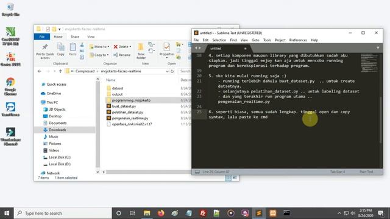Open Recycle Bin desktop icon
The height and width of the screenshot is (219, 390).
pyautogui.click(x=10, y=10)
